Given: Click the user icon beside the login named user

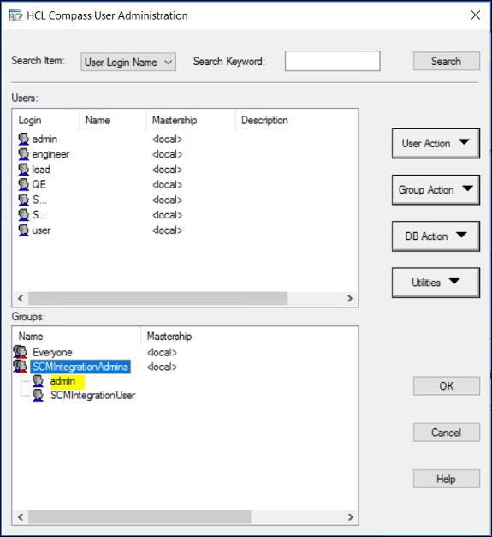Looking at the screenshot, I should (24, 230).
